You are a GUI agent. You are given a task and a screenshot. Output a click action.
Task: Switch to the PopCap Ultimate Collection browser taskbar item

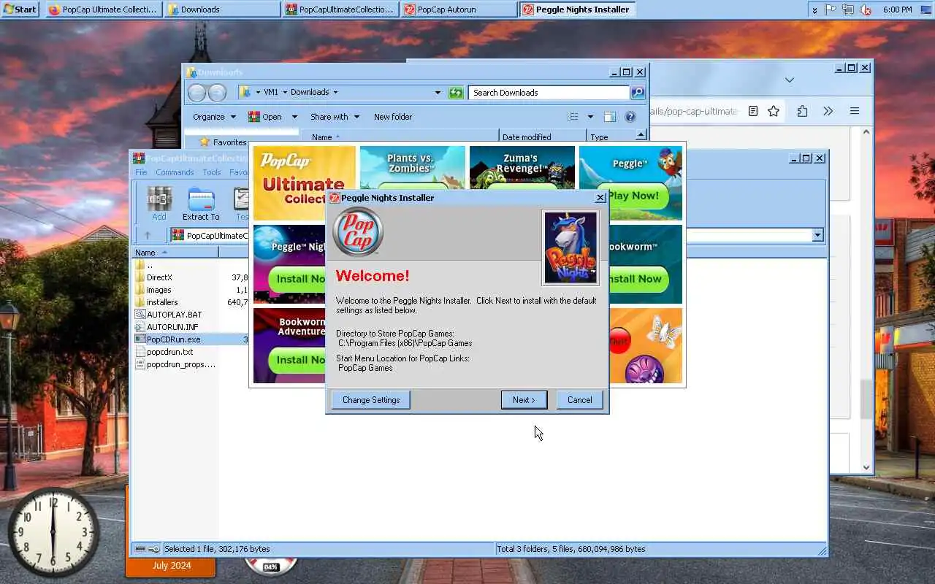coord(104,9)
